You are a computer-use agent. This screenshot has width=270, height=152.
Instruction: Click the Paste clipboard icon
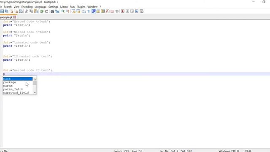(36, 11)
